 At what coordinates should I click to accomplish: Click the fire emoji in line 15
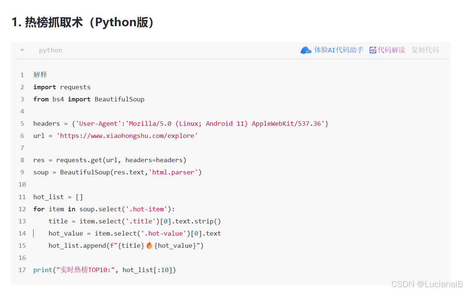point(149,246)
